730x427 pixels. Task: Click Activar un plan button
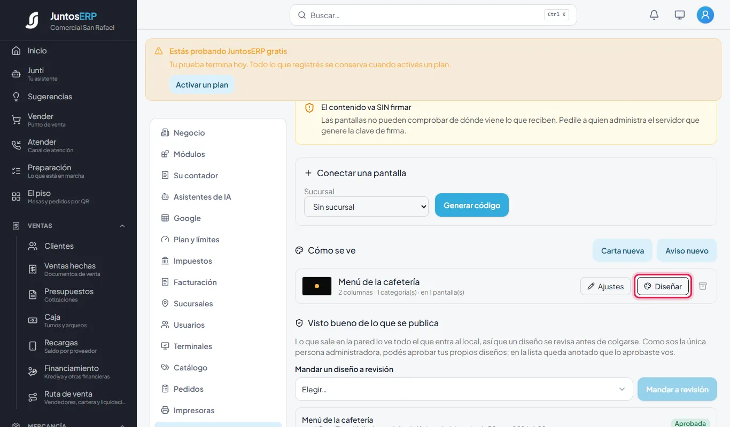(x=202, y=85)
